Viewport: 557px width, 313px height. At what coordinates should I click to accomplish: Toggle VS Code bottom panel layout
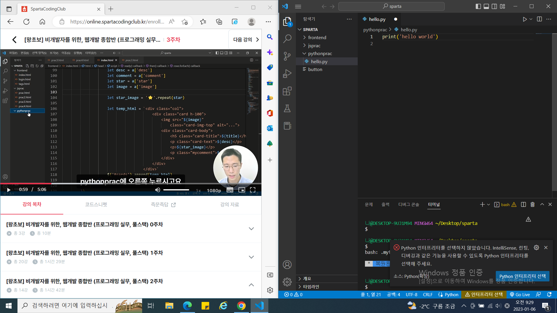click(x=486, y=6)
